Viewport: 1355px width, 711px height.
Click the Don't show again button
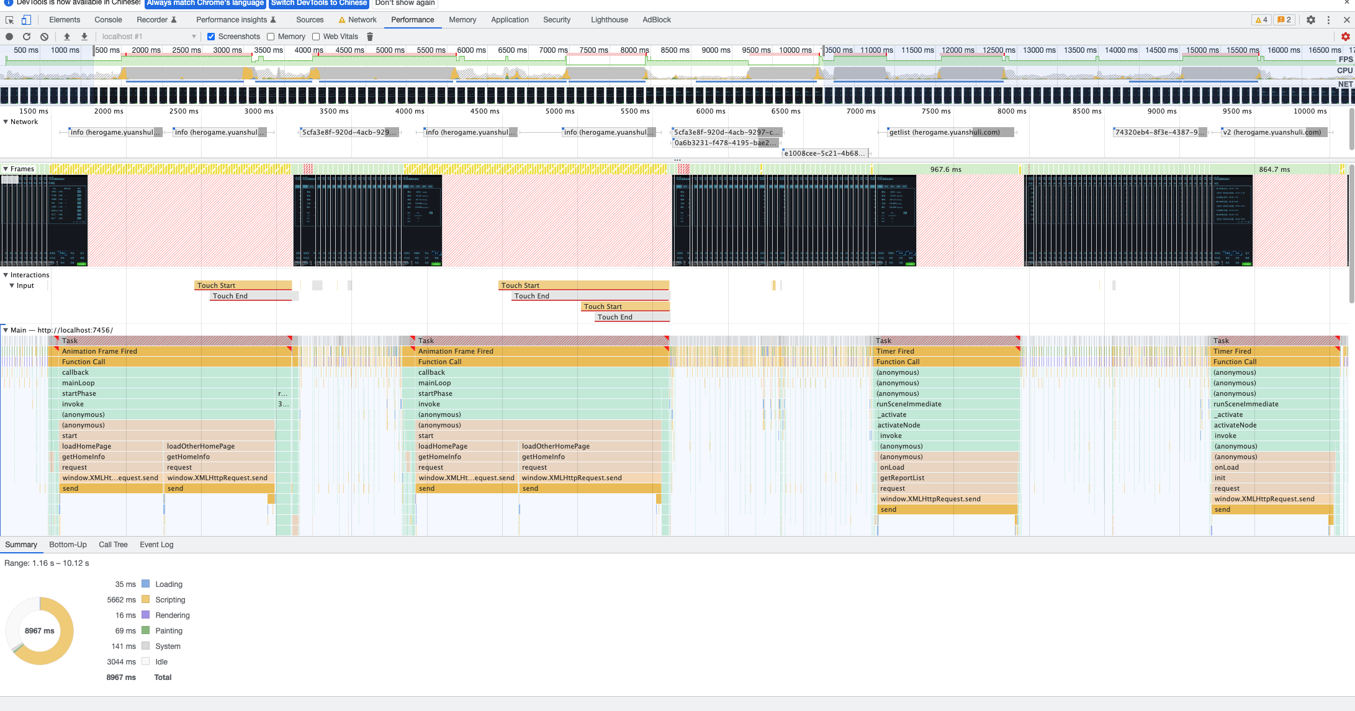[x=405, y=3]
